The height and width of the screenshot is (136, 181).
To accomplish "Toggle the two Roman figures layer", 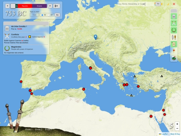I will pos(174,37).
